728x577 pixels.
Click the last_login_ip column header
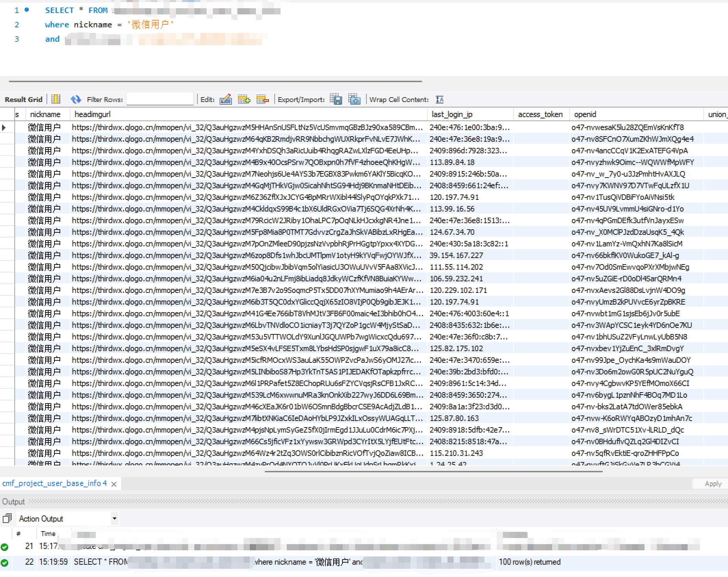(x=452, y=114)
